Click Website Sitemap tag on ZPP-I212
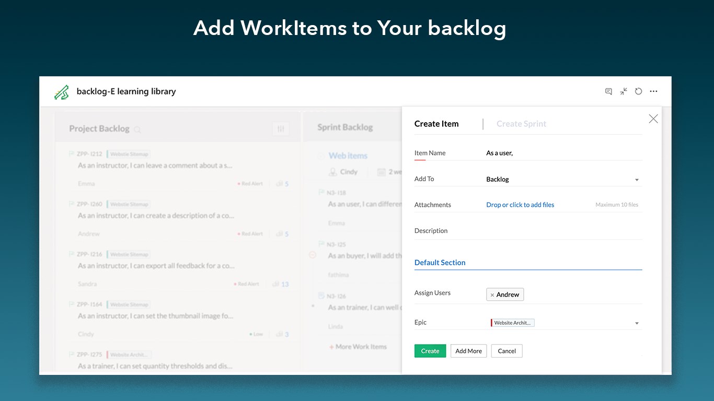The image size is (714, 401). pos(129,154)
